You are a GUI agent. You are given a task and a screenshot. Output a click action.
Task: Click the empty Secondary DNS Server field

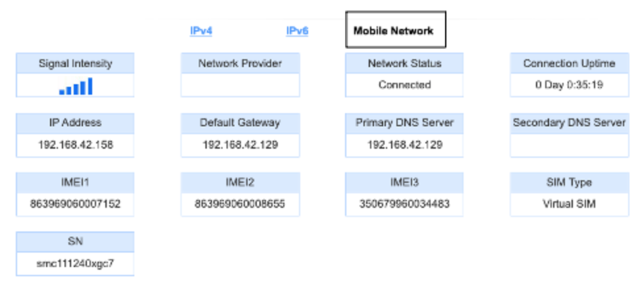coord(569,145)
